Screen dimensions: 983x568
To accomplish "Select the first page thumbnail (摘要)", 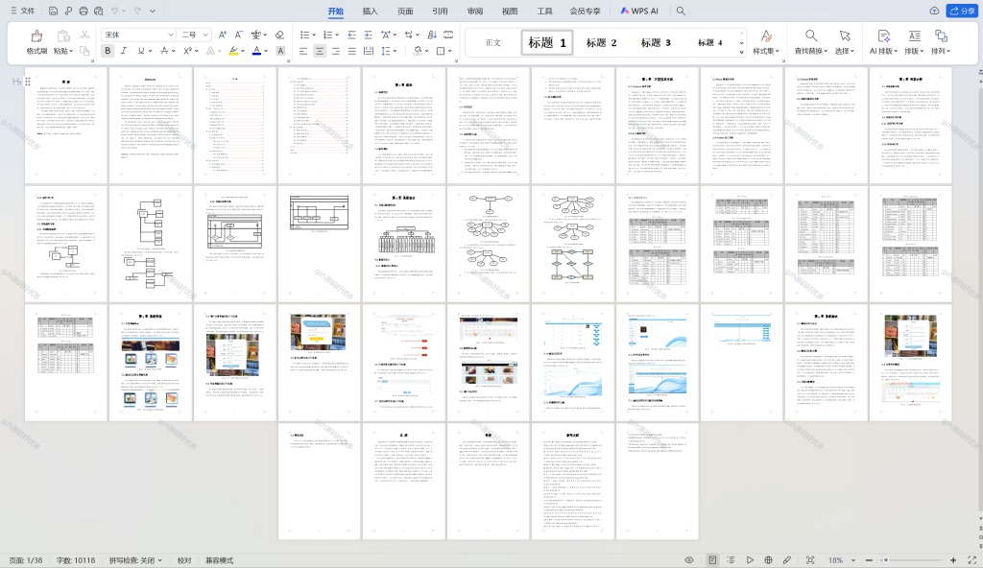I will click(66, 126).
